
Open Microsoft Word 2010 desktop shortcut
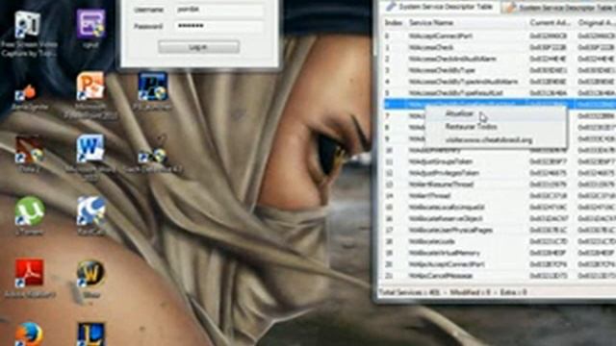(x=90, y=157)
